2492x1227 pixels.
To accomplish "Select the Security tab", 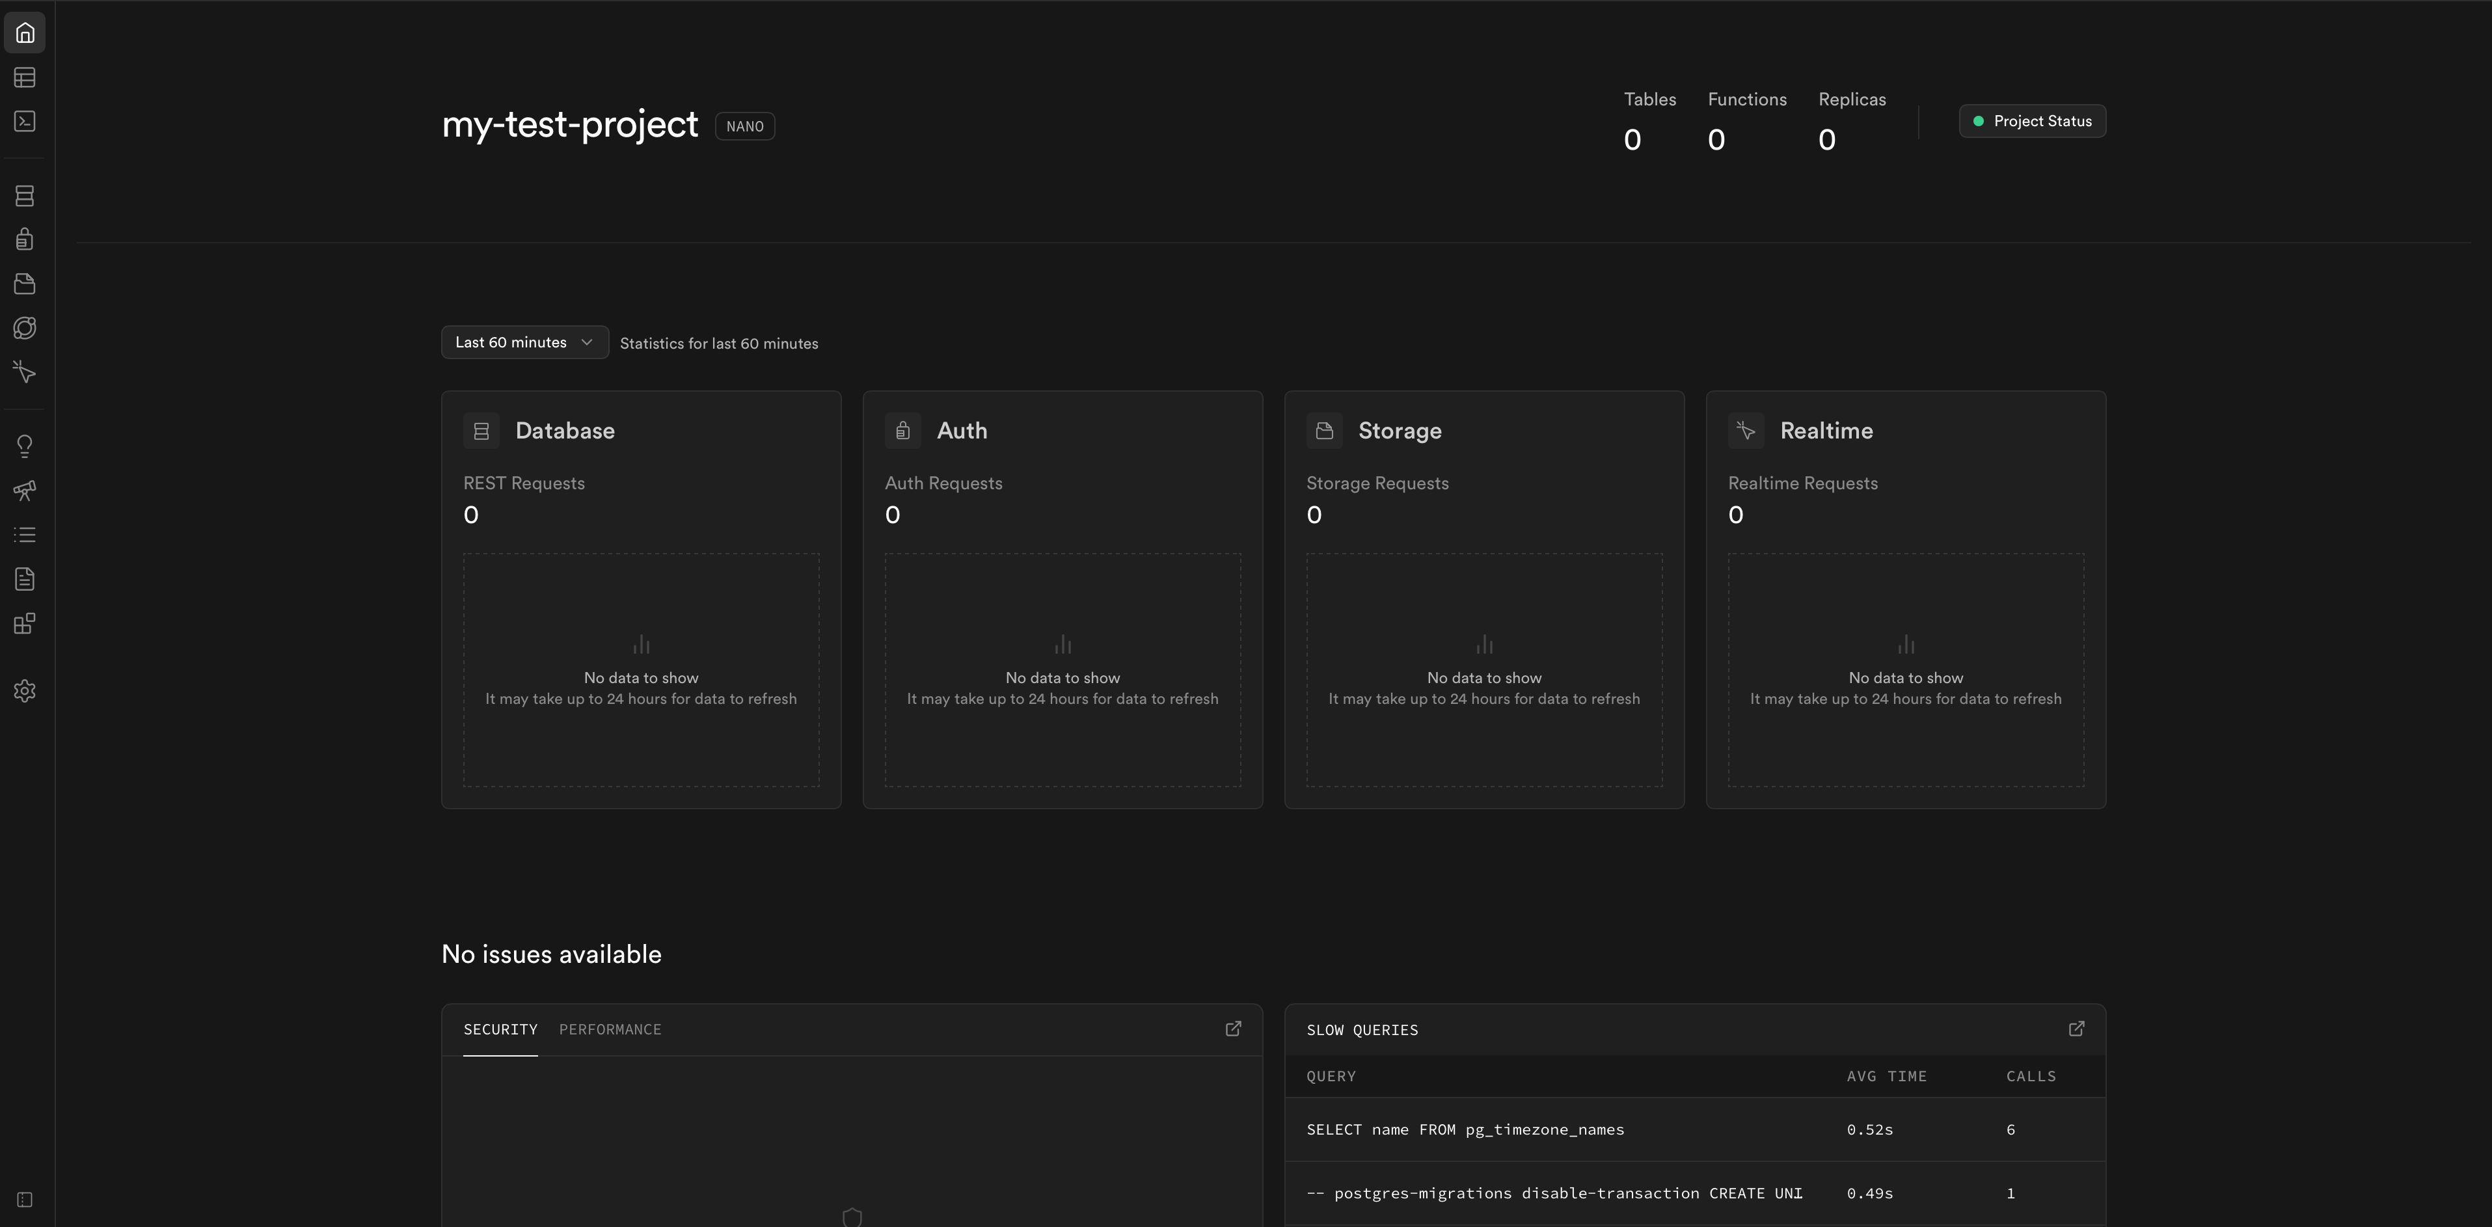I will (500, 1030).
